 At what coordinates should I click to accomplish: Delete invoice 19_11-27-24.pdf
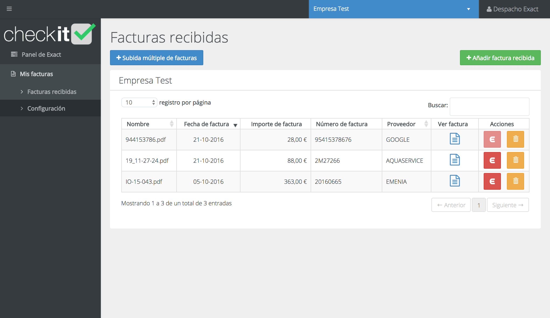click(x=515, y=160)
